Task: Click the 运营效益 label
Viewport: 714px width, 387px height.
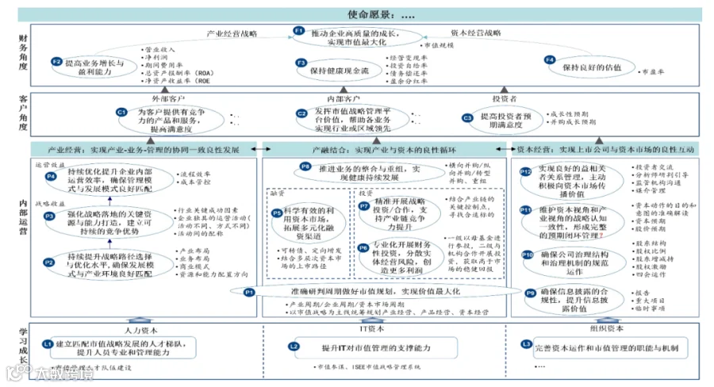Action: (51, 165)
